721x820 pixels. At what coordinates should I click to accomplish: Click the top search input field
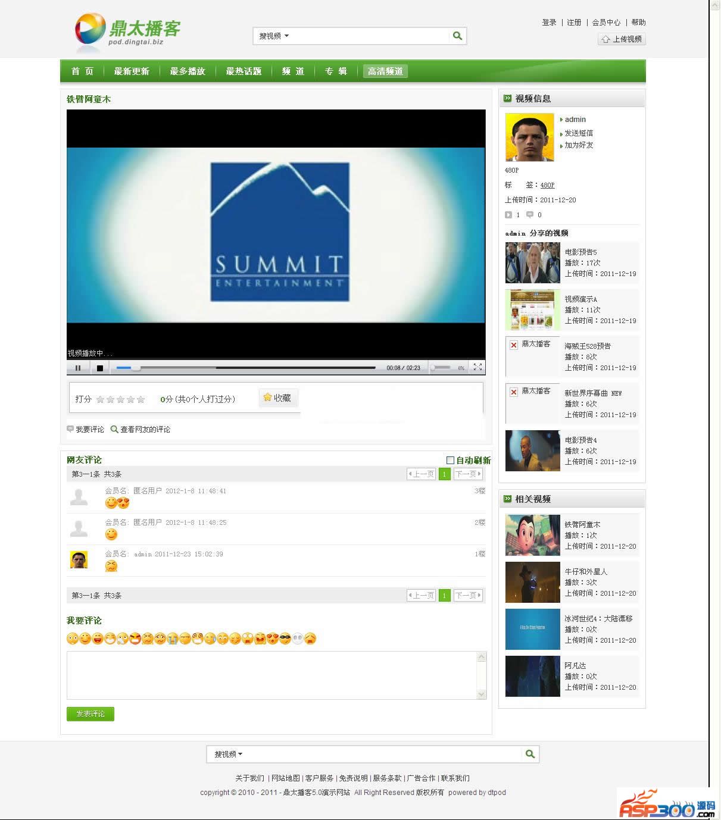pos(370,36)
